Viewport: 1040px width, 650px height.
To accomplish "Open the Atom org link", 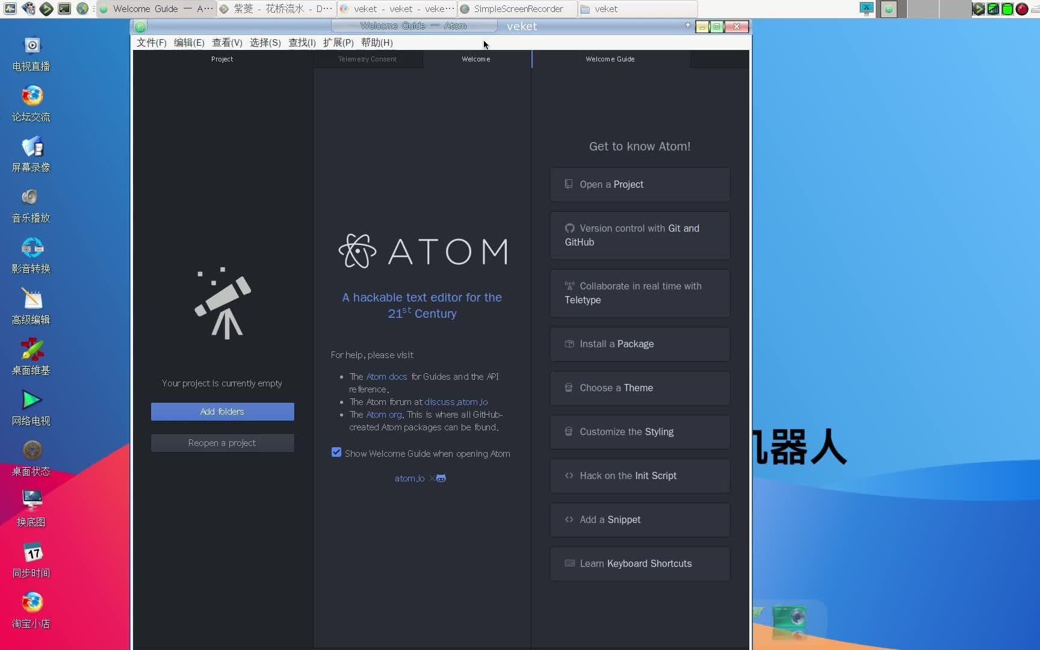I will tap(384, 415).
